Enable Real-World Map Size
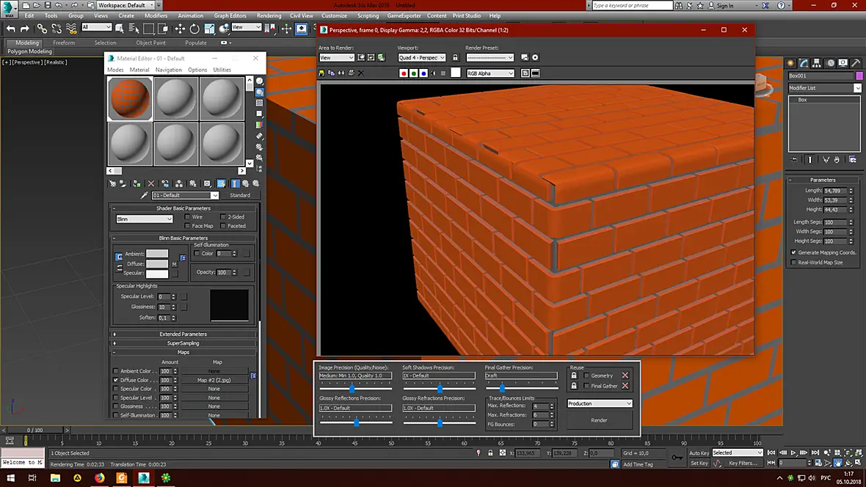Image resolution: width=866 pixels, height=487 pixels. (x=793, y=263)
